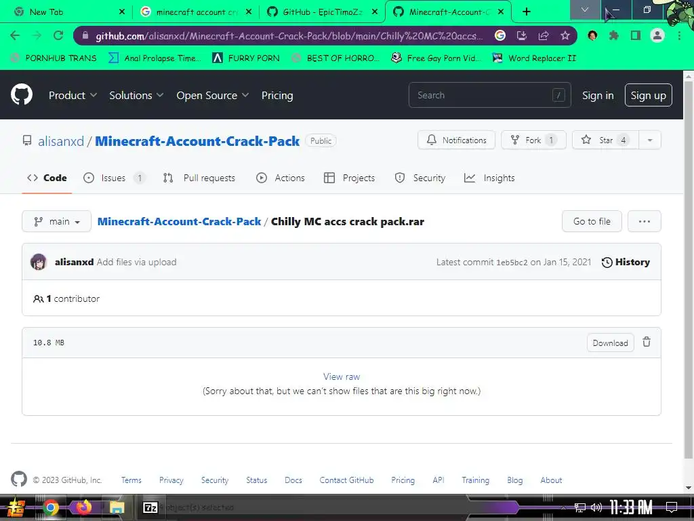The image size is (694, 521).
Task: Click the footer GitHub logo
Action: coord(18,480)
